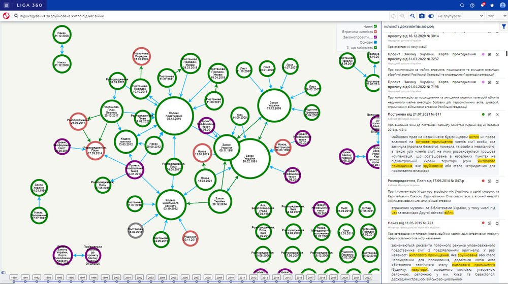Open the user profile avatar
This screenshot has height=284, width=508.
tap(502, 5)
